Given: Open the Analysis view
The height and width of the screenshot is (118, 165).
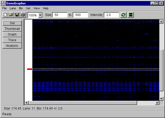Looking at the screenshot, I should [12, 46].
